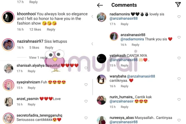This screenshot has height=124, width=186.
Task: Reply to khoonhooi's fashion show comment
Action: (51, 29)
